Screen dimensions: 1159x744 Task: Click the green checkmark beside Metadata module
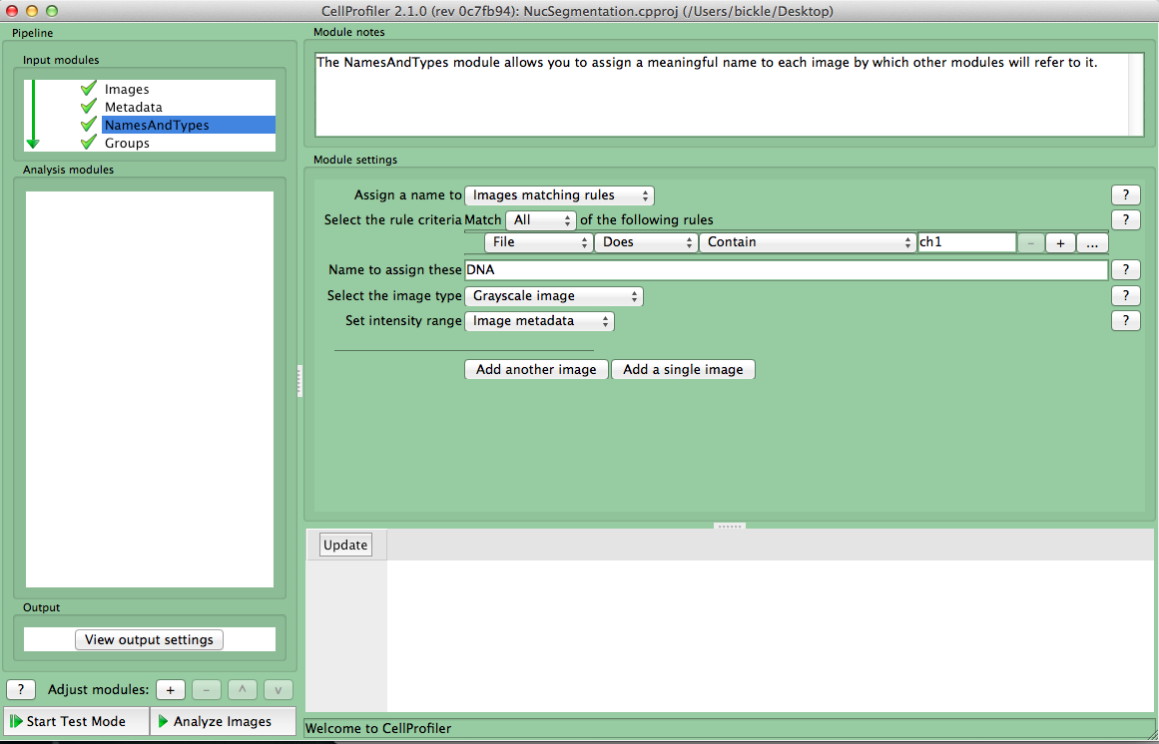tap(89, 107)
